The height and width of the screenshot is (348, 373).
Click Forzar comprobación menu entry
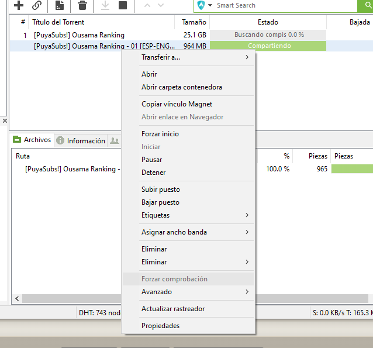pos(188,279)
